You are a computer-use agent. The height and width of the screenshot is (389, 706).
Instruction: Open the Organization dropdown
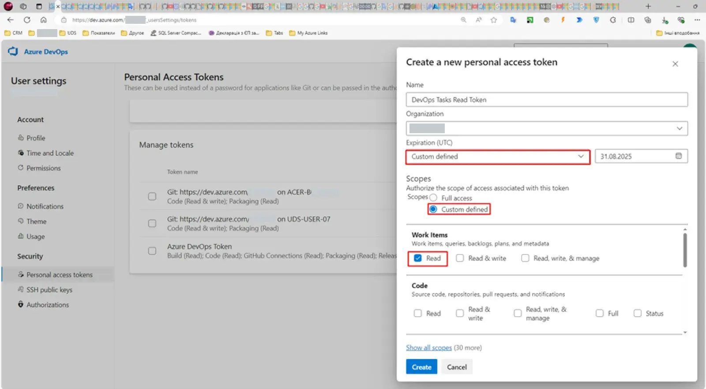(x=547, y=128)
